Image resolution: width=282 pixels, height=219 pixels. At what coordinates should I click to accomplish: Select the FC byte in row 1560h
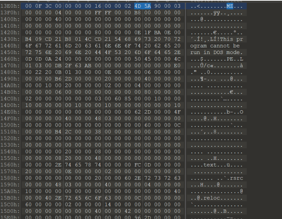(138, 165)
